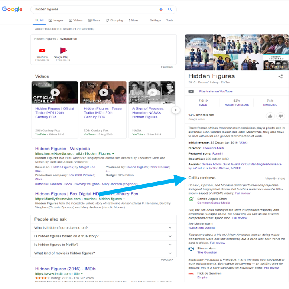Click next arrow in Videos carousel

pos(176,110)
